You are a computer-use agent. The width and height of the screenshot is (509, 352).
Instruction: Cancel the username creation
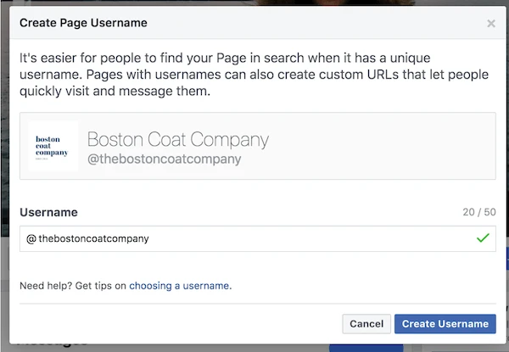click(x=366, y=324)
